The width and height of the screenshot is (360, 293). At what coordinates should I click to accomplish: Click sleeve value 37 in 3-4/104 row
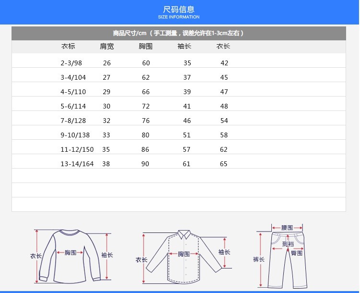(x=187, y=77)
